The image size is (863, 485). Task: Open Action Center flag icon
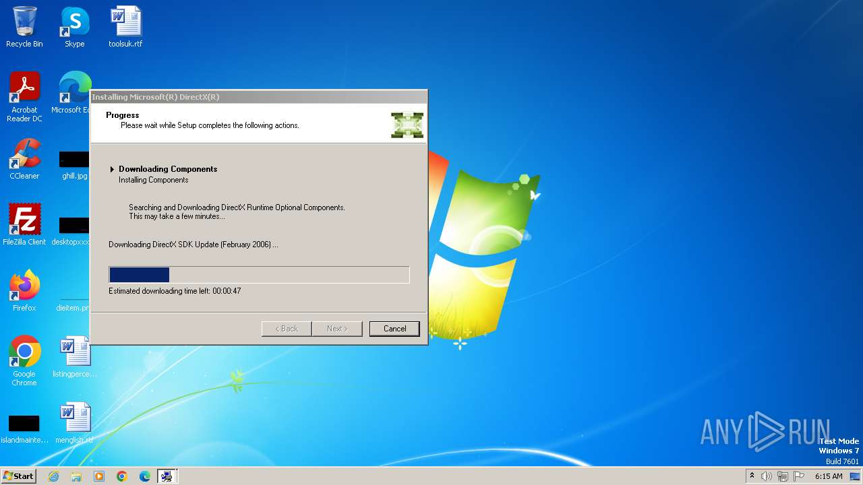[x=799, y=476]
